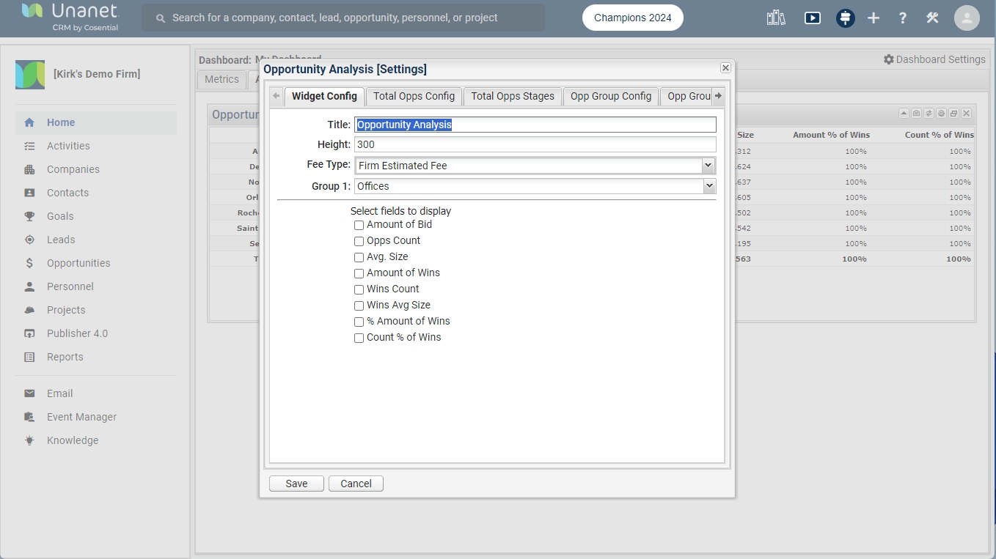Open the tools wrench icon

[932, 18]
